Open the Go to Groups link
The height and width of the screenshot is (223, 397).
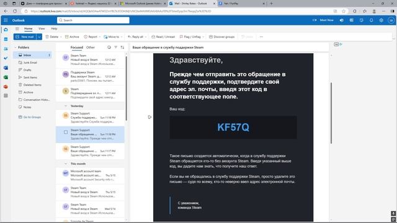[x=30, y=117]
